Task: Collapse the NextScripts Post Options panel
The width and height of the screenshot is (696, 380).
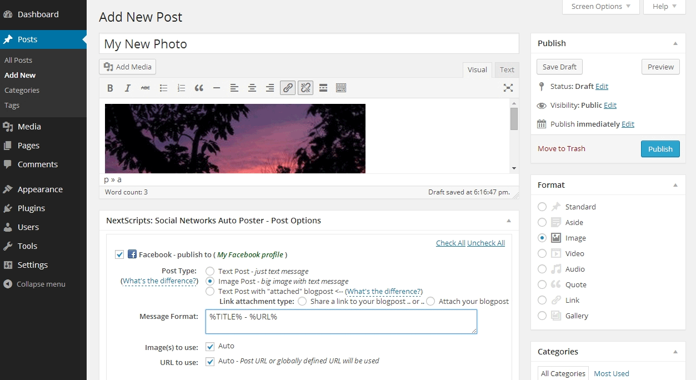Action: [509, 221]
